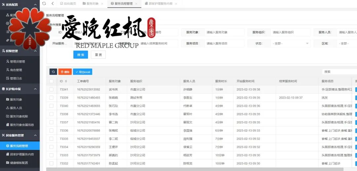Check the row with ID 73338

click(52, 114)
